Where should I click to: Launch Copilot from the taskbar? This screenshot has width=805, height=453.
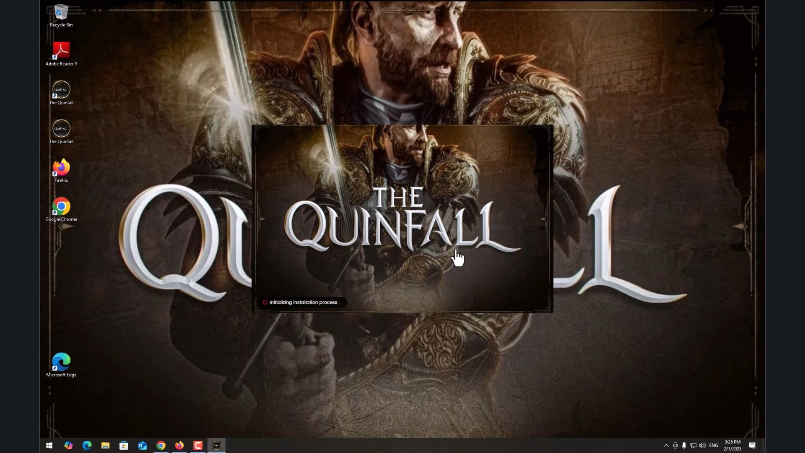coord(68,445)
